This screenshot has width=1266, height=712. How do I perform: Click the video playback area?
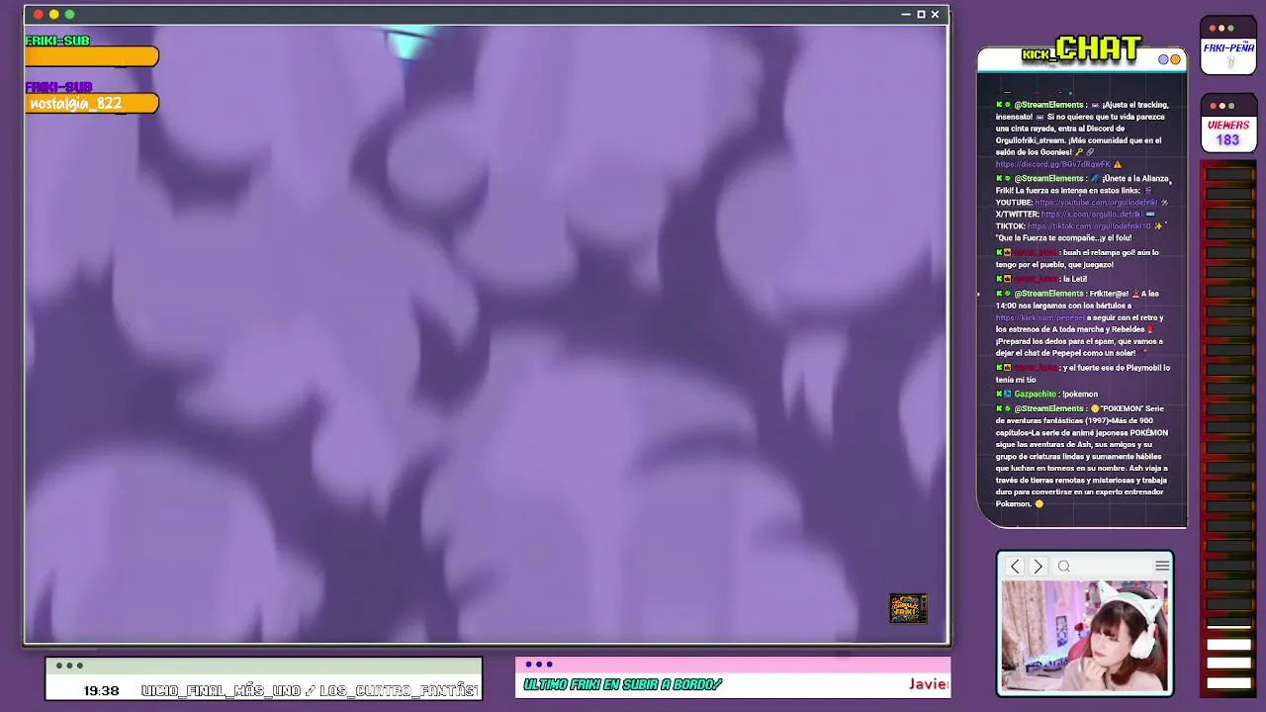(486, 334)
